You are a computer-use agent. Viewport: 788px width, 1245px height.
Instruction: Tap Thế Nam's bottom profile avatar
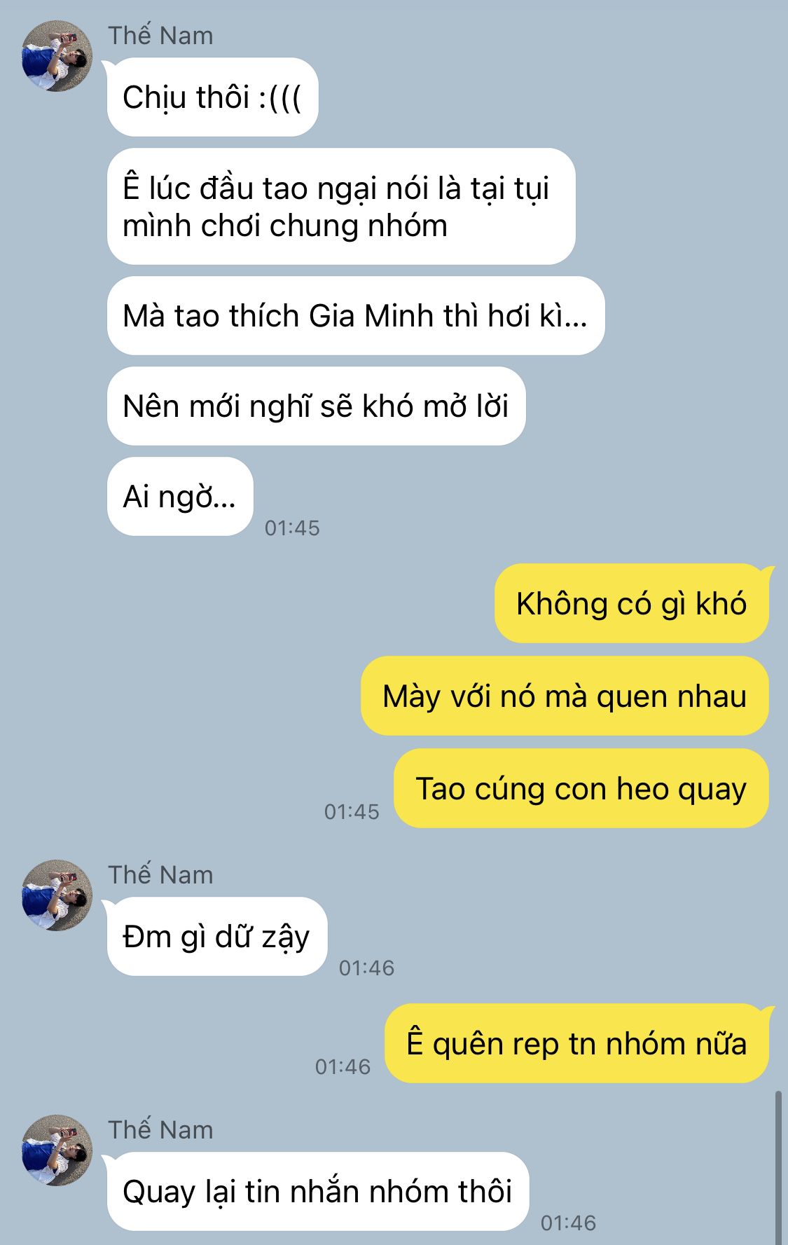57,1150
